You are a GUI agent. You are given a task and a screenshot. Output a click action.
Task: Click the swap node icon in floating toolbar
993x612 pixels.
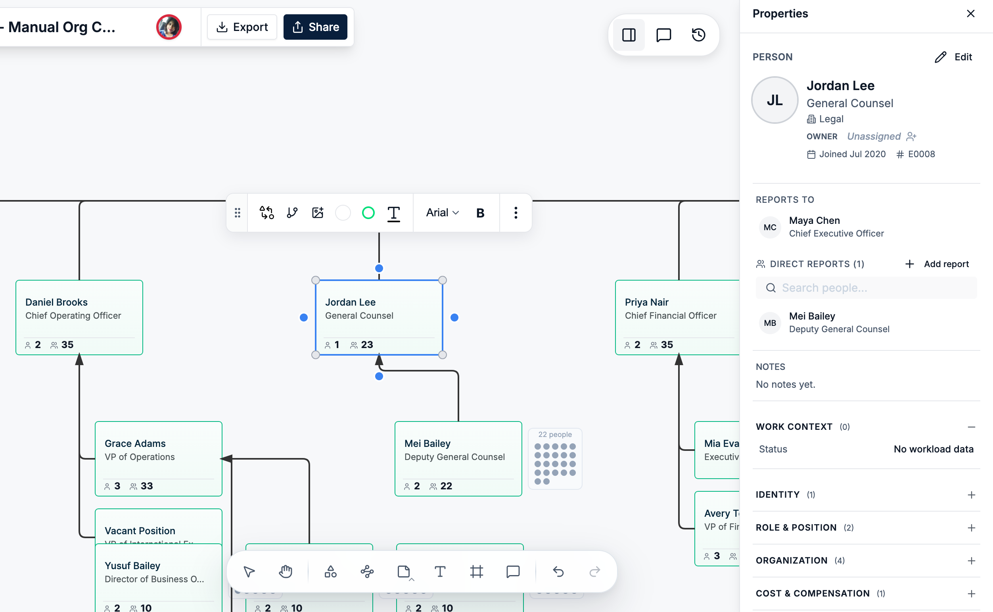point(266,212)
